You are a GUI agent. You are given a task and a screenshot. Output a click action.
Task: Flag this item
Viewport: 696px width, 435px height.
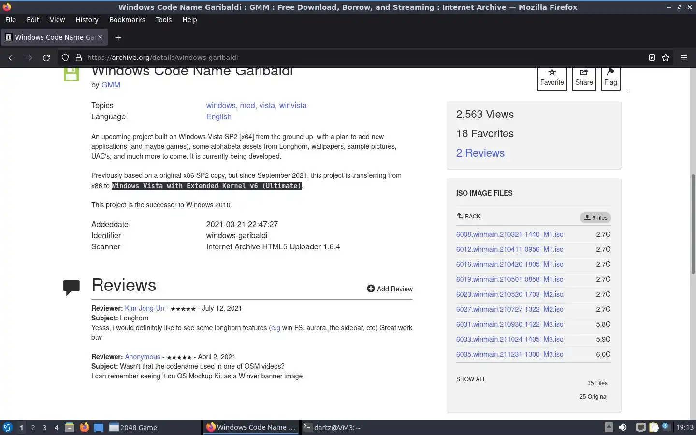pos(610,78)
